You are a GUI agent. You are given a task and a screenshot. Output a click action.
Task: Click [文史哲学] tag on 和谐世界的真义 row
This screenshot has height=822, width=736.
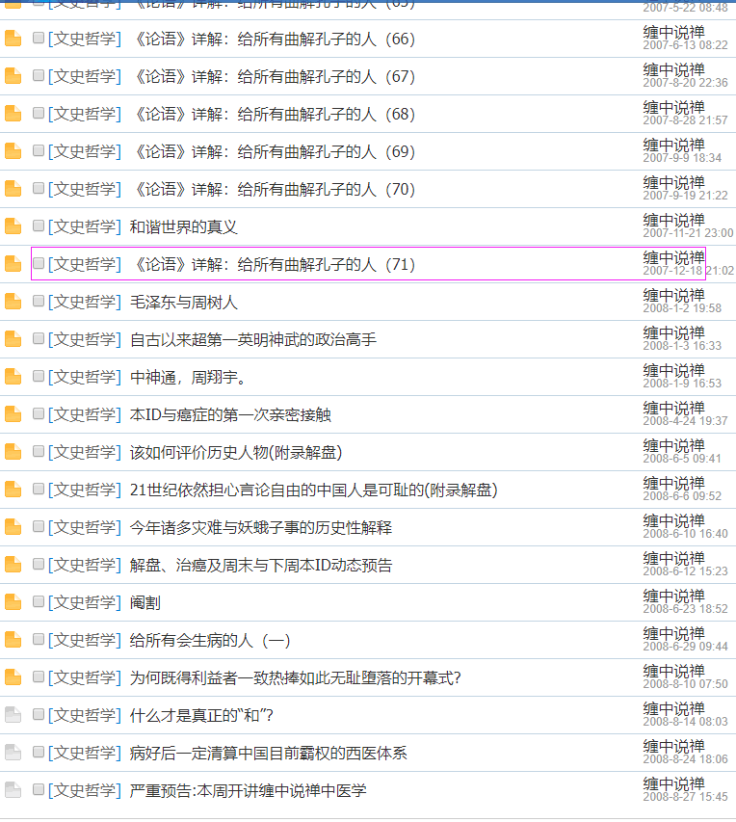pos(85,227)
